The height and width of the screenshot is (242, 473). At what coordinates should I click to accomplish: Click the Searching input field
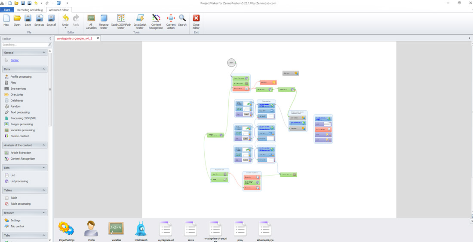25,45
